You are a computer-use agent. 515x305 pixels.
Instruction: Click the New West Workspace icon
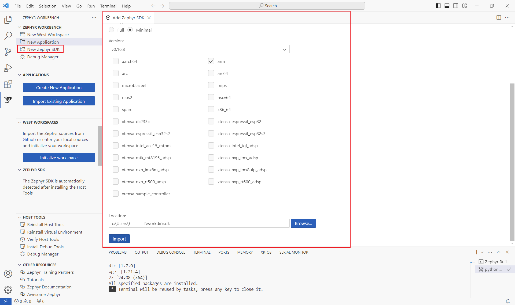click(x=23, y=35)
